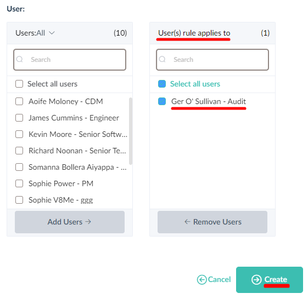308x299 pixels.
Task: Click the circled arrow icon beside Cancel
Action: [201, 279]
